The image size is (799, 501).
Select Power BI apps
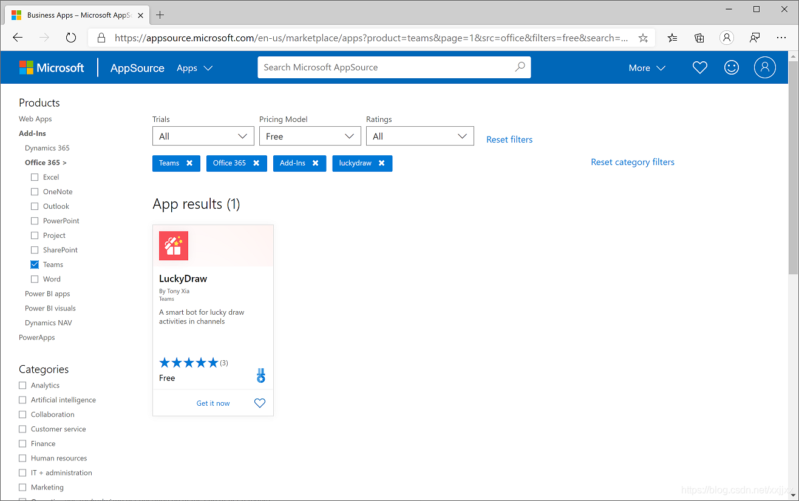[47, 294]
